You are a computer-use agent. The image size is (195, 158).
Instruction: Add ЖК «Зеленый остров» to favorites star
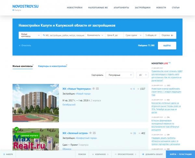pos(91,133)
